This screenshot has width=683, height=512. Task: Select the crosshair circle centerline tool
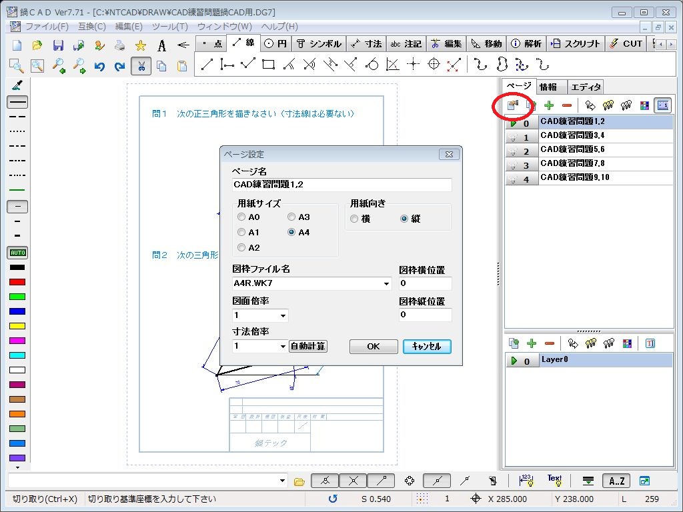tap(434, 65)
